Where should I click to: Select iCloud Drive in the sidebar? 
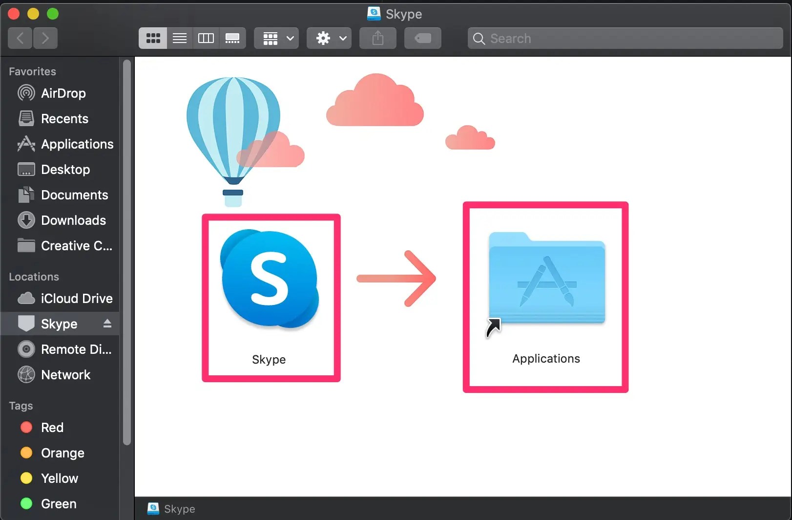click(x=76, y=299)
